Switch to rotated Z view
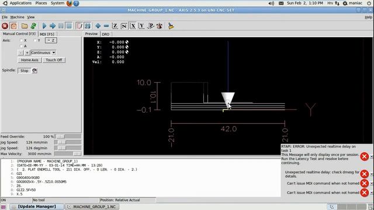The image size is (374, 210). coord(124,26)
